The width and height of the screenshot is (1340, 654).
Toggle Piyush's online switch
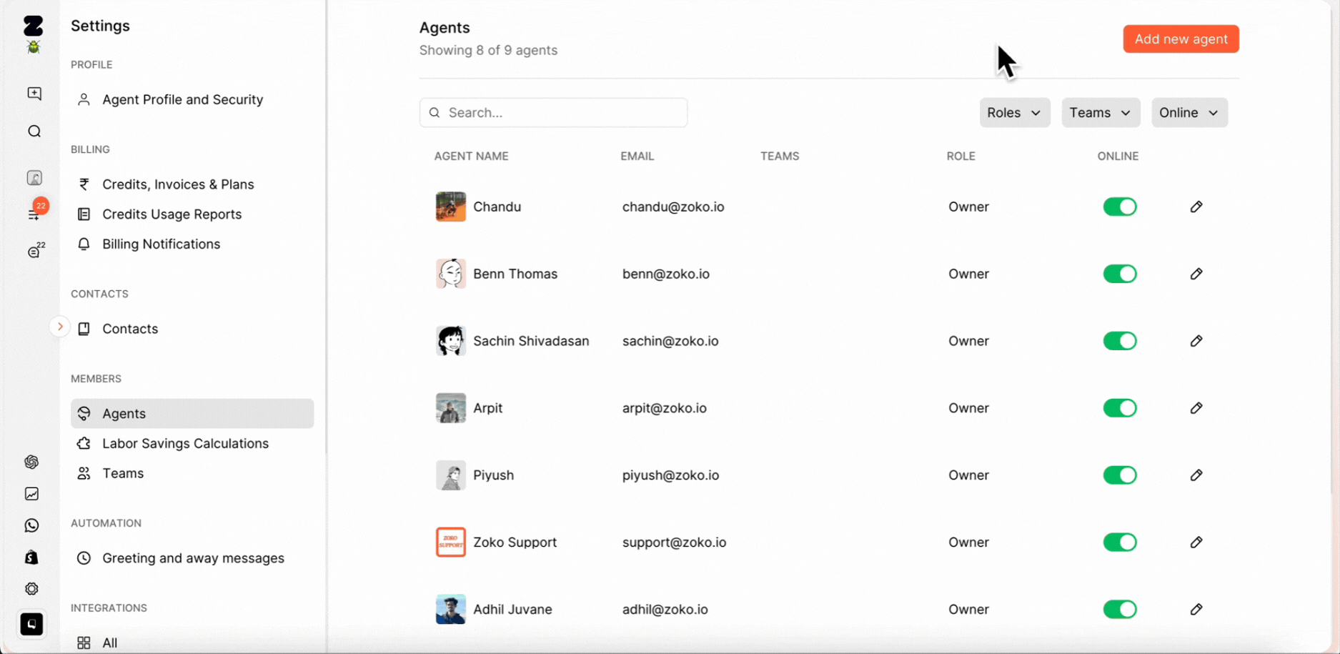click(1120, 475)
